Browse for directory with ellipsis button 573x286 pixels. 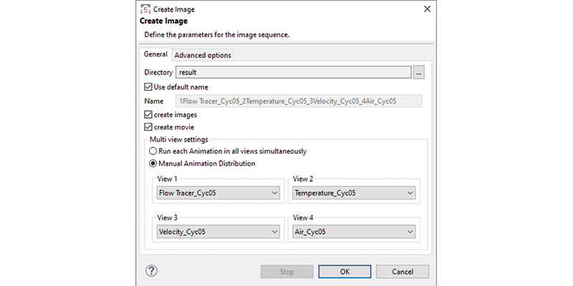coord(419,73)
